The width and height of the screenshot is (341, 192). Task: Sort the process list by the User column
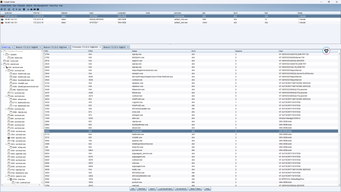(x=308, y=51)
